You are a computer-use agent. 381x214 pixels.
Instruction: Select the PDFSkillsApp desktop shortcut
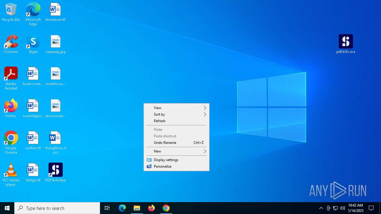point(55,173)
